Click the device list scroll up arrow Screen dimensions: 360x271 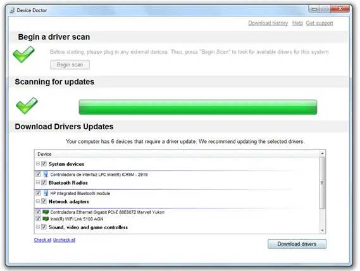[322, 153]
